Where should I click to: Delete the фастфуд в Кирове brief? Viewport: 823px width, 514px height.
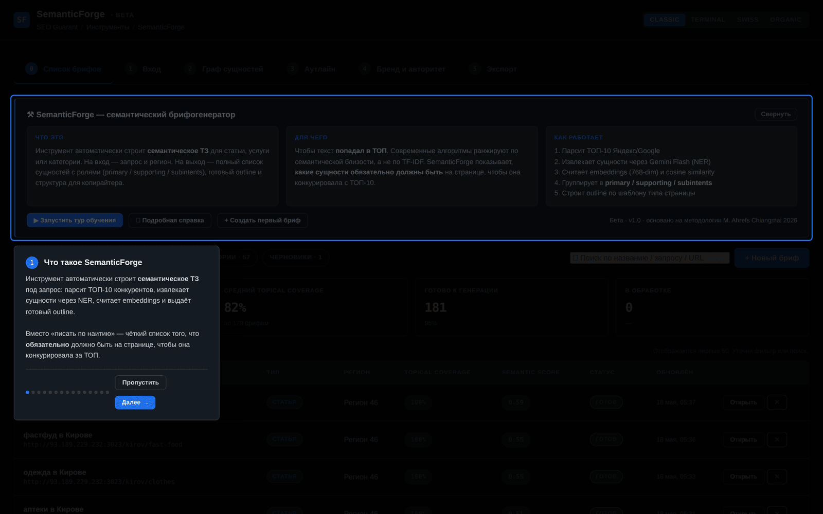coord(777,439)
